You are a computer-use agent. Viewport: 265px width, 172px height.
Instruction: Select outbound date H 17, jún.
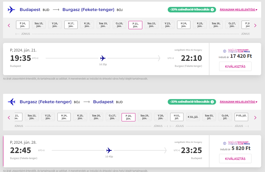[71, 25]
